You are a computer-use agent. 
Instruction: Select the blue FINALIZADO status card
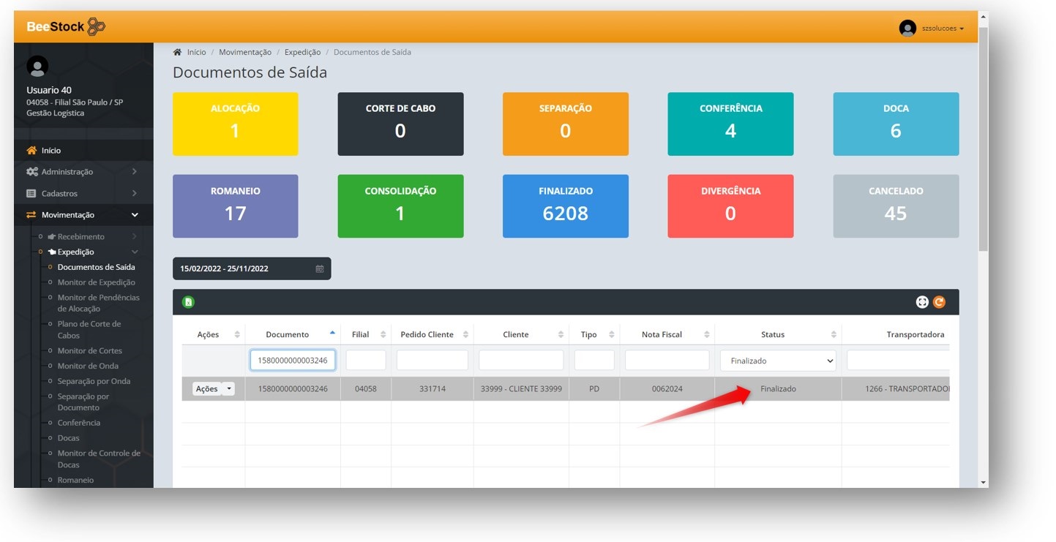click(x=565, y=206)
